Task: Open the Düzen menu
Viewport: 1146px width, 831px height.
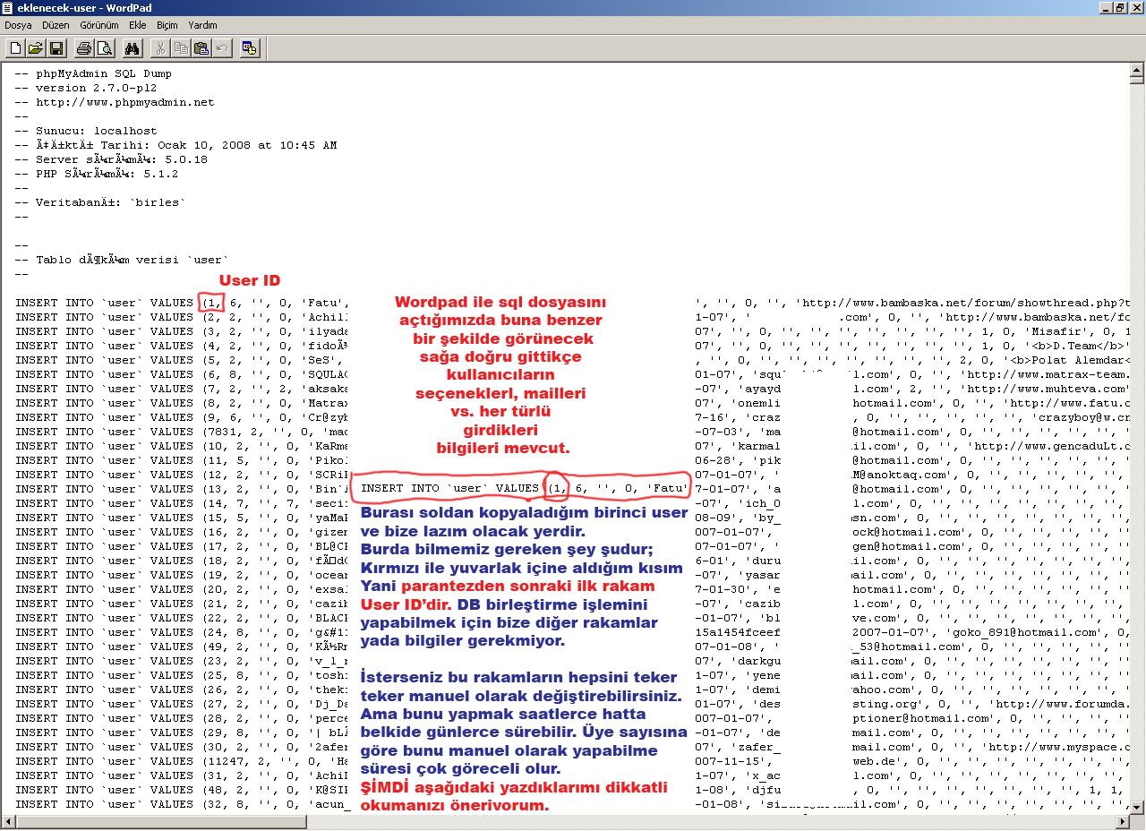Action: tap(55, 26)
